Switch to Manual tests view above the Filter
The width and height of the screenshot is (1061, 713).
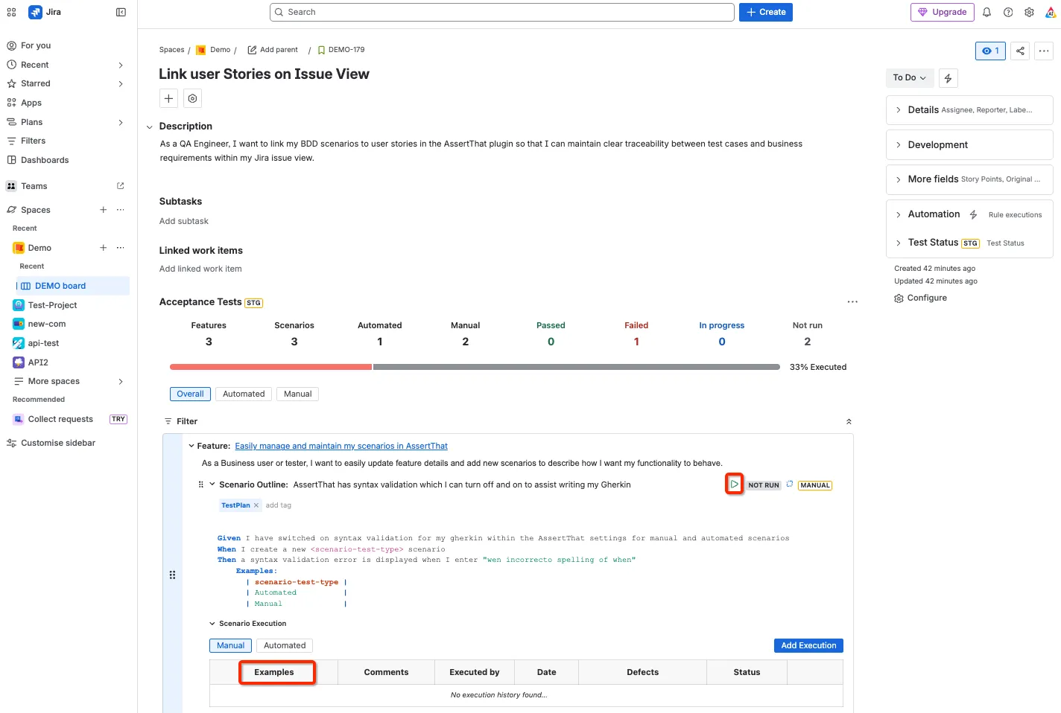[297, 394]
